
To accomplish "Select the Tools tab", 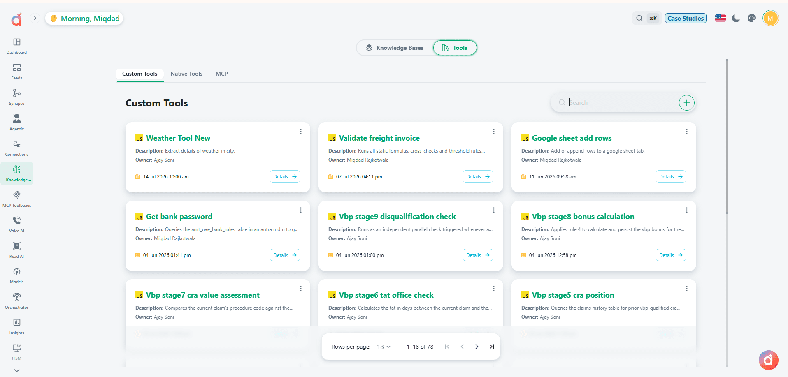I will (x=455, y=48).
